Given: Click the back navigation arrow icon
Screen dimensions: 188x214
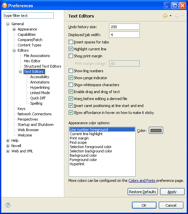Looking at the screenshot, I should point(165,16).
